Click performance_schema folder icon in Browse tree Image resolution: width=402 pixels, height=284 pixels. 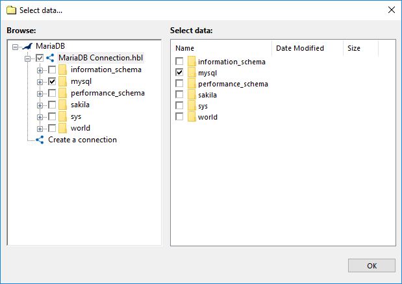pos(62,93)
